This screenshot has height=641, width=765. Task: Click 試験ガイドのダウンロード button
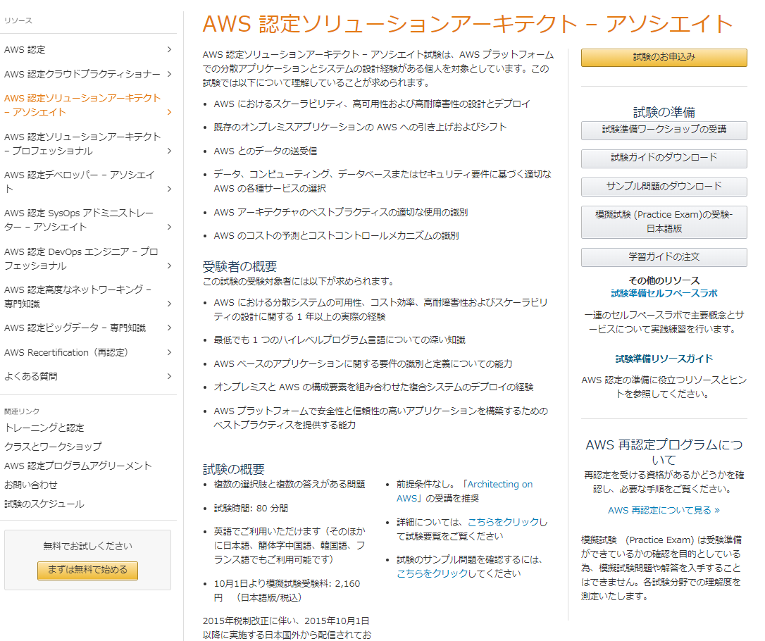click(x=664, y=158)
